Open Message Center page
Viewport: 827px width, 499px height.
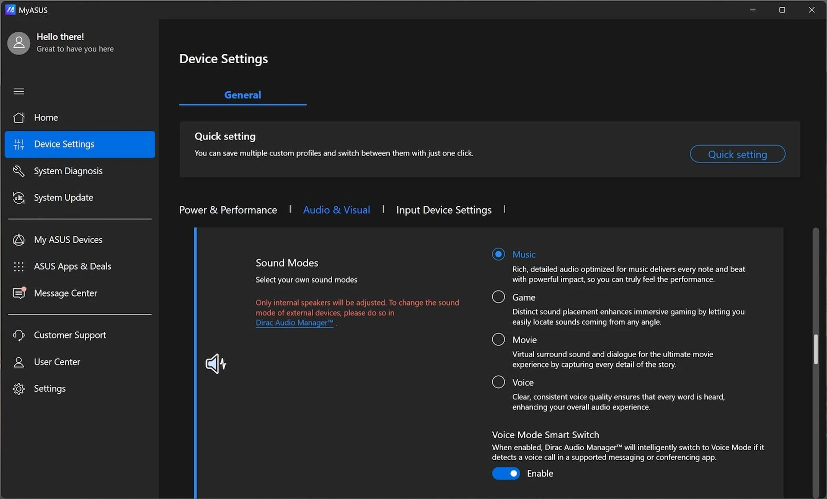pyautogui.click(x=80, y=293)
